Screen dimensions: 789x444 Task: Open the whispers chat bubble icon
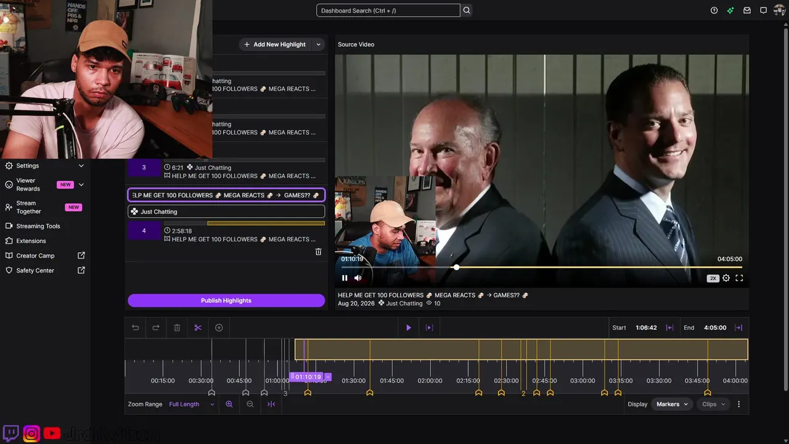tap(763, 10)
